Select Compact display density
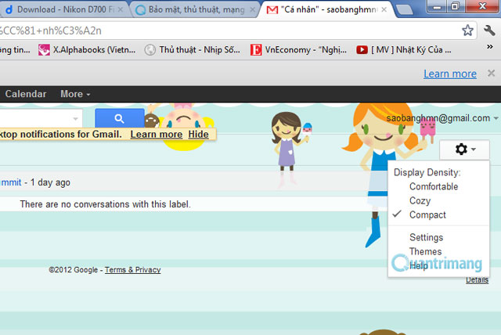The image size is (501, 335). point(427,214)
